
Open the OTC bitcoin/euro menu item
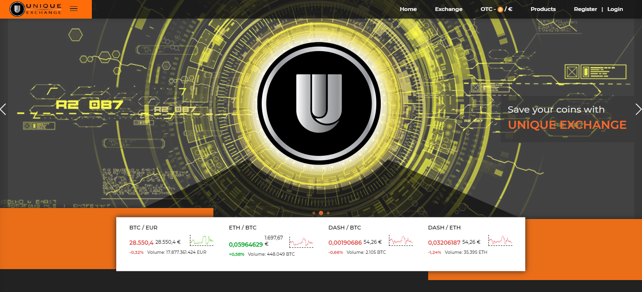(497, 9)
